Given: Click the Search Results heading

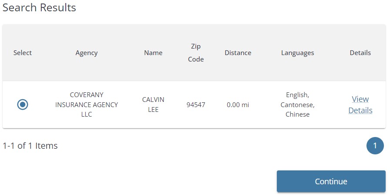Looking at the screenshot, I should click(39, 8).
